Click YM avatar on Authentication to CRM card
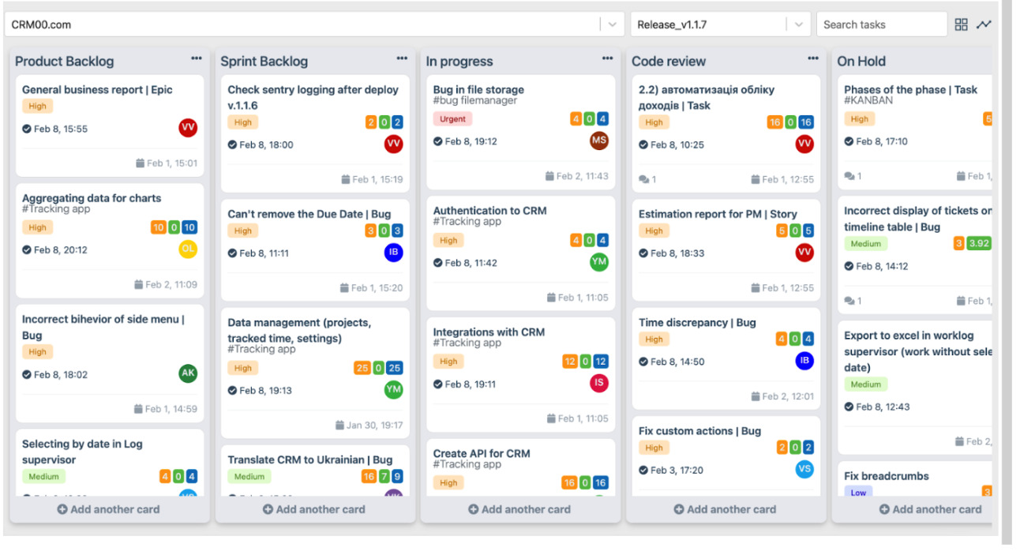The width and height of the screenshot is (1020, 555). tap(599, 262)
